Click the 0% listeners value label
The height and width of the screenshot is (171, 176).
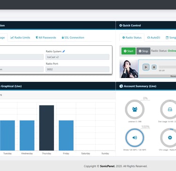pyautogui.click(x=145, y=99)
